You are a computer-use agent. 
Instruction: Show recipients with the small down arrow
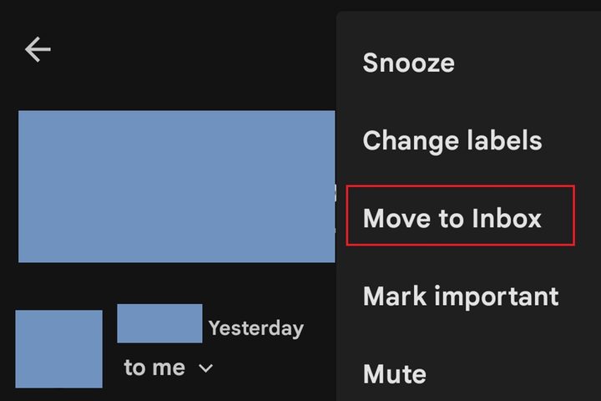click(x=205, y=368)
